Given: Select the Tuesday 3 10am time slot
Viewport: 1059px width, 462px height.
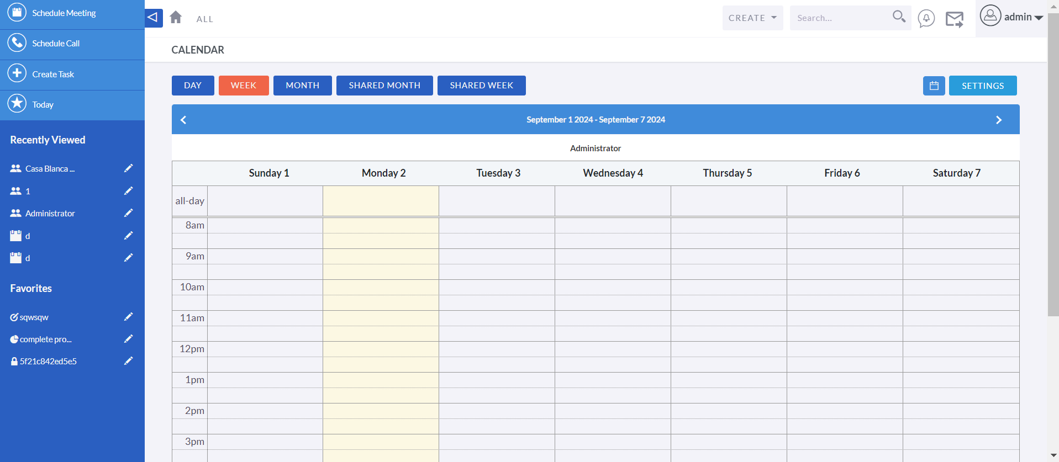Looking at the screenshot, I should coord(497,287).
